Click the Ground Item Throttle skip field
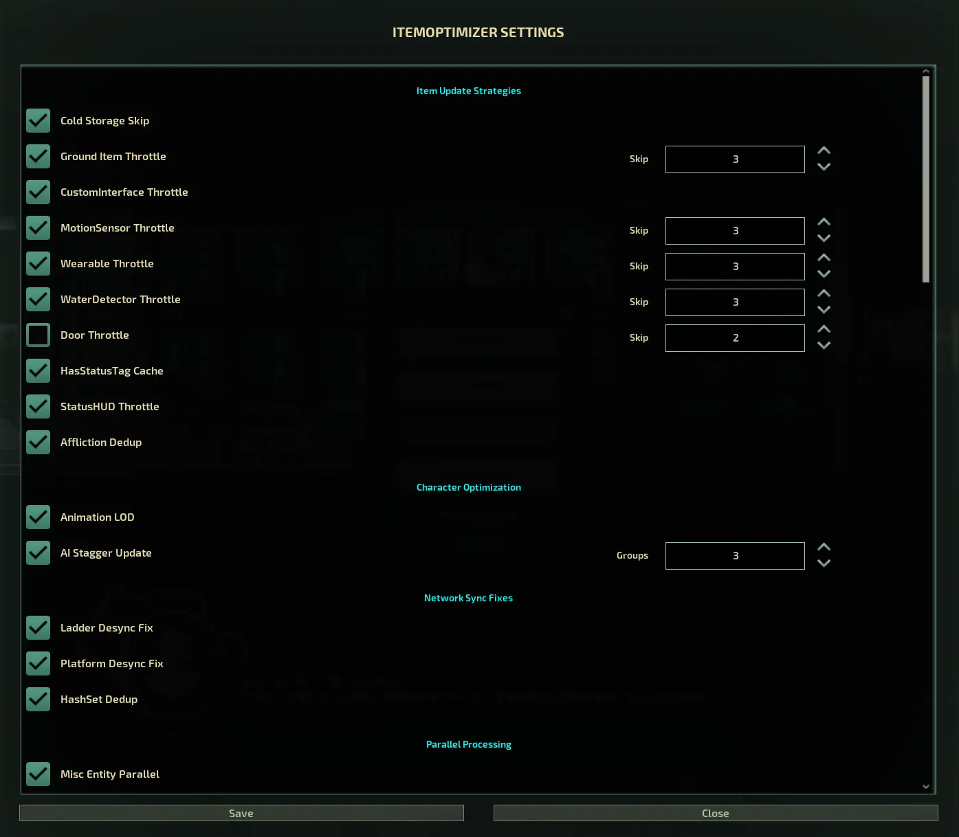 735,159
